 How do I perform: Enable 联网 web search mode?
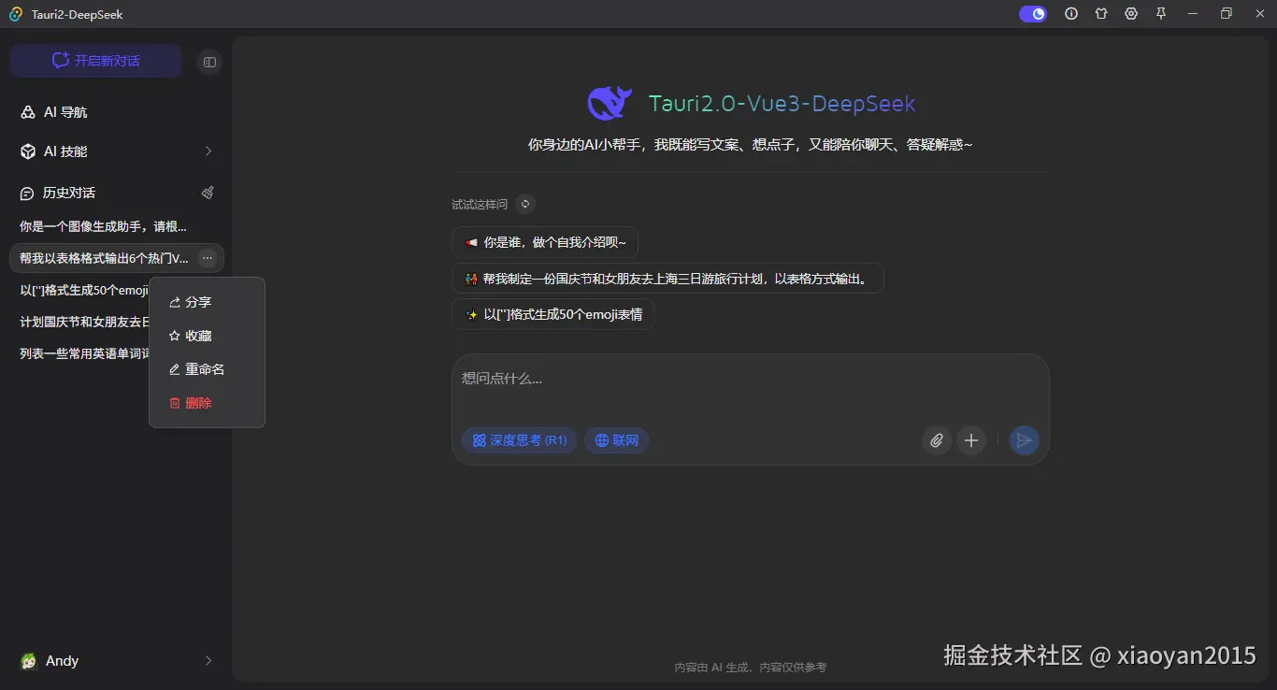[616, 439]
